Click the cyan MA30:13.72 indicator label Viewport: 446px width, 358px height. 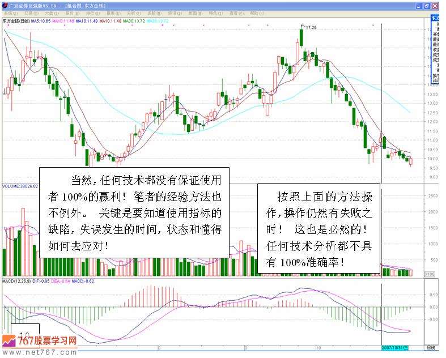point(158,21)
